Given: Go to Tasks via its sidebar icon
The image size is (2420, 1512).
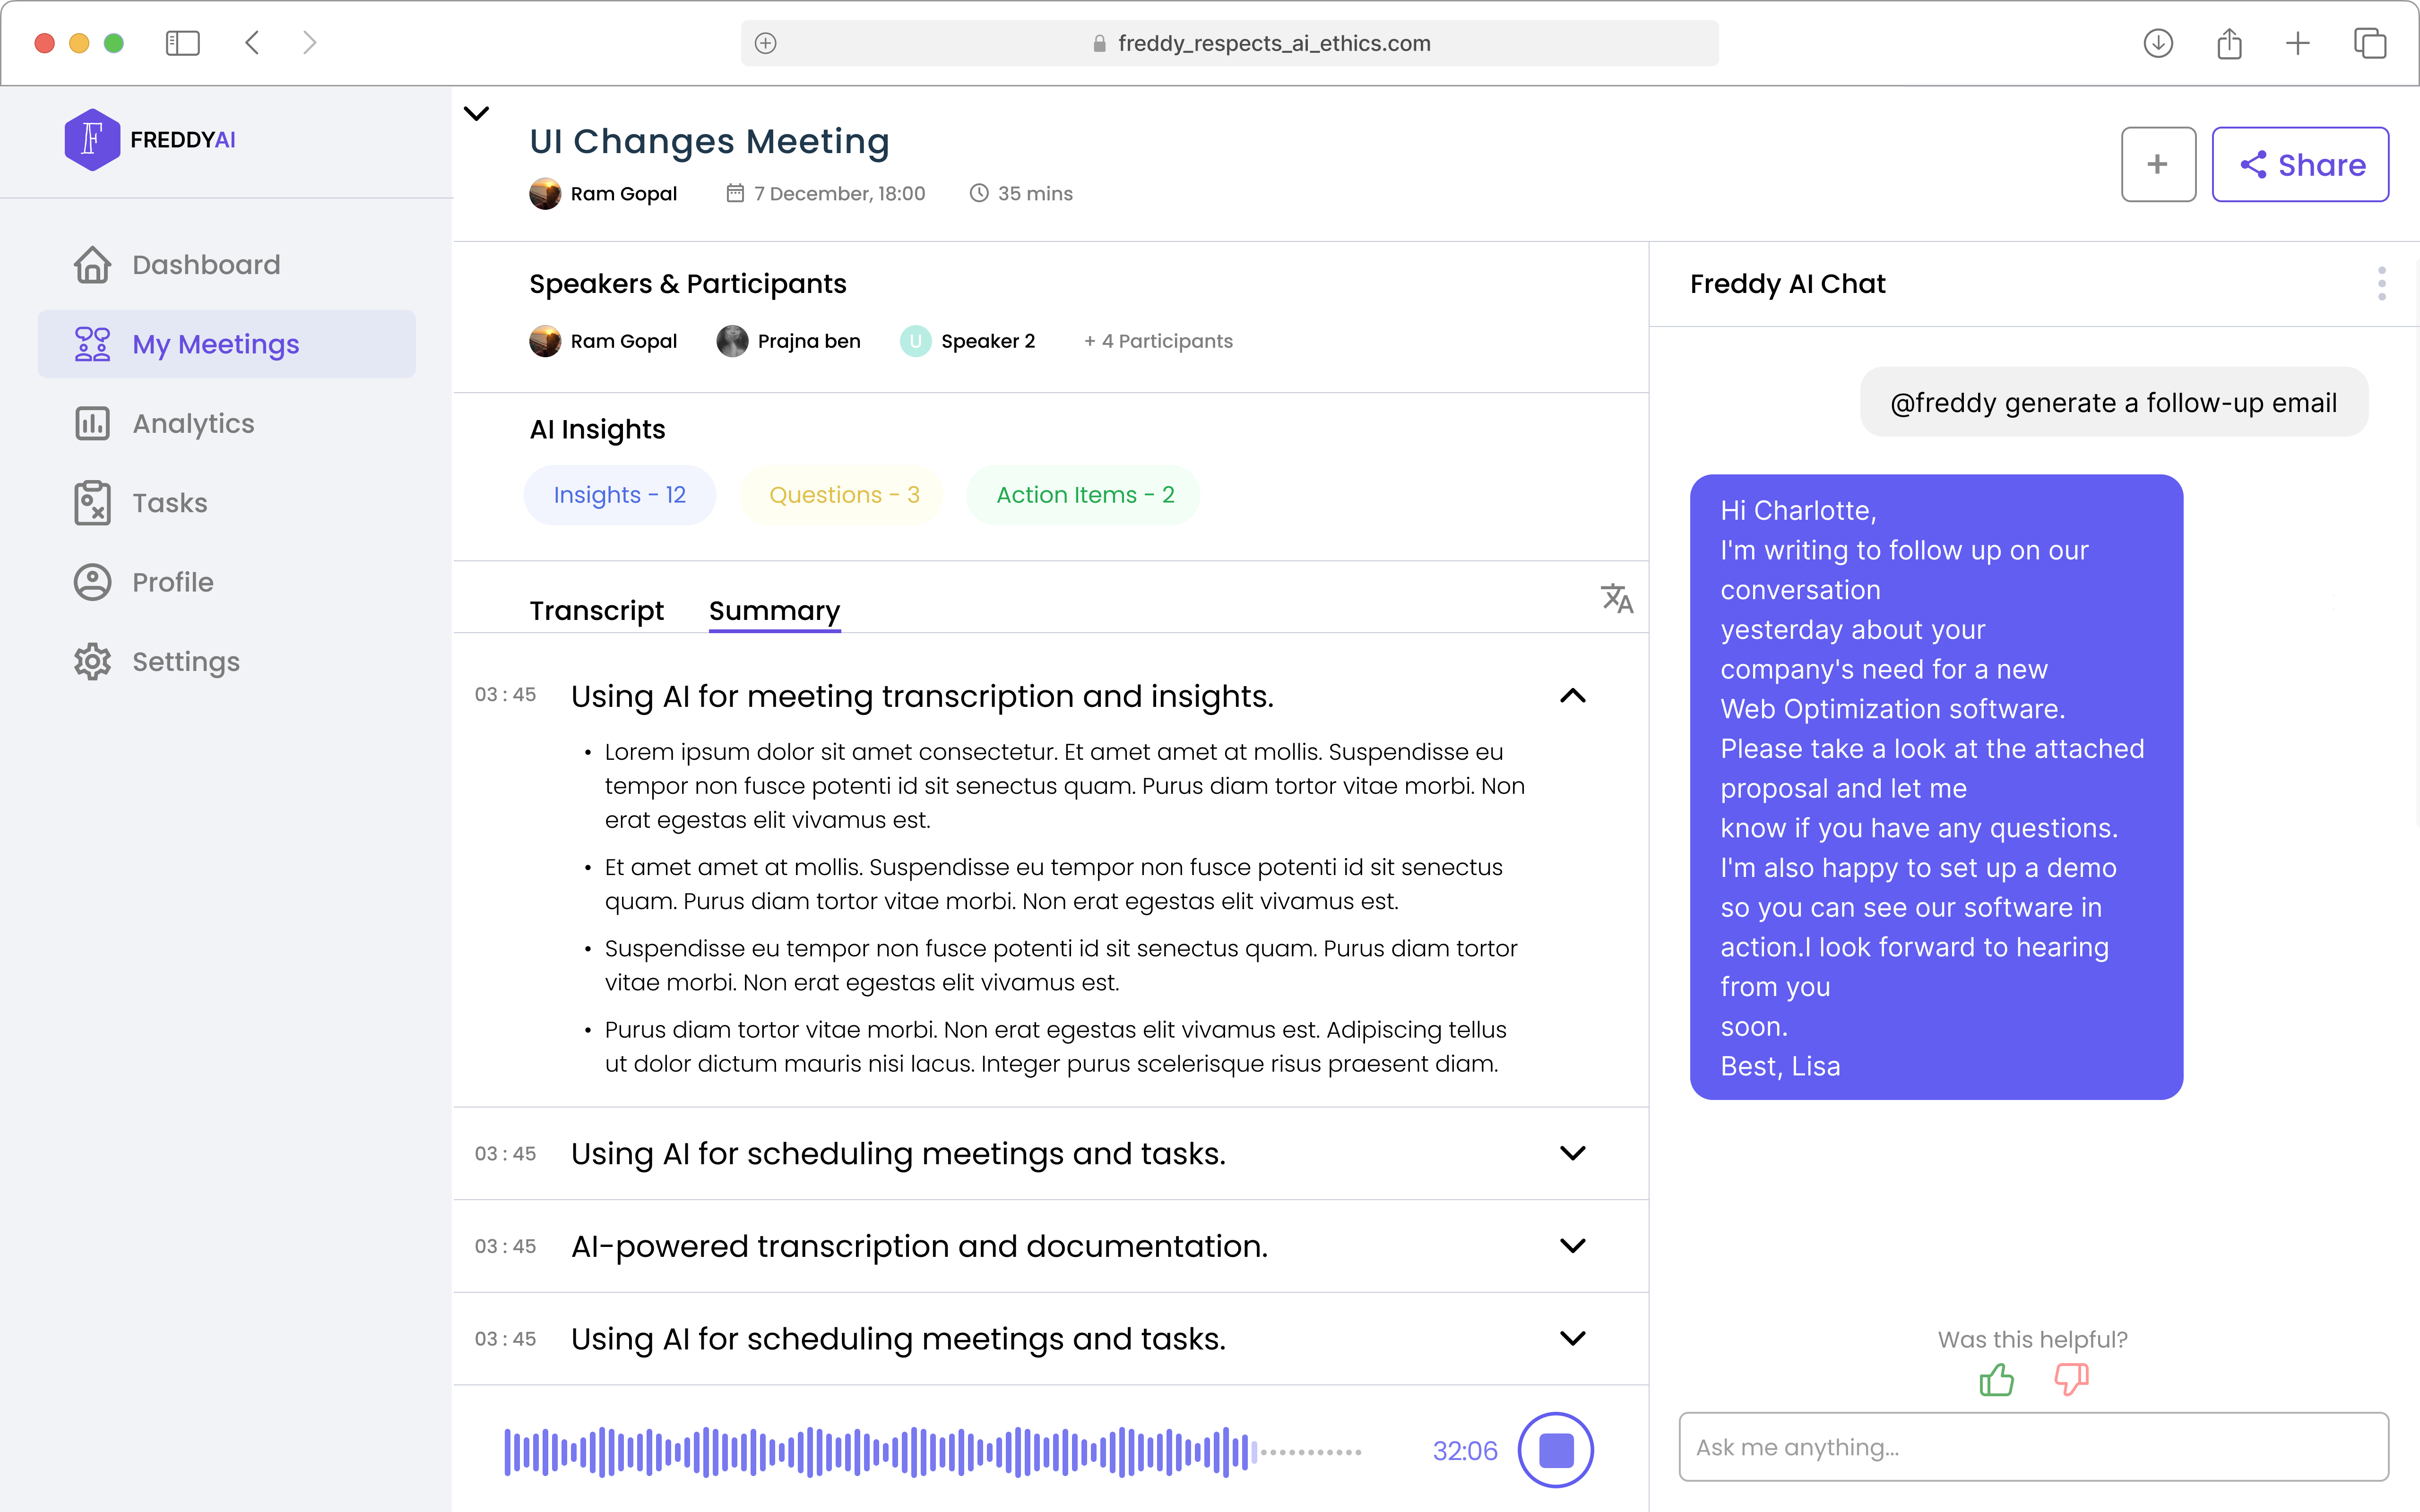Looking at the screenshot, I should coord(92,502).
